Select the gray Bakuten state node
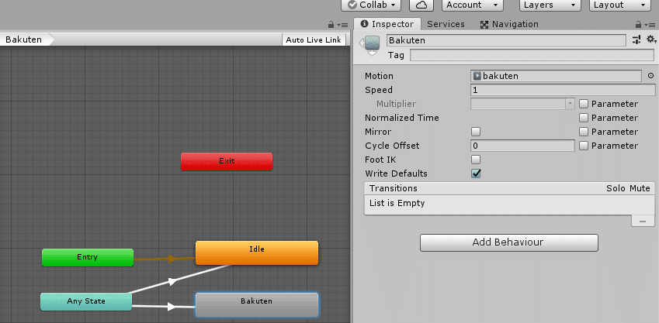Screen dimensions: 659x323 tap(257, 304)
